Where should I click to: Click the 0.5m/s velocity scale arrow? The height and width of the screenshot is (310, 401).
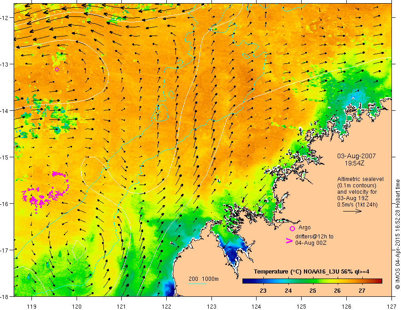coord(352,211)
